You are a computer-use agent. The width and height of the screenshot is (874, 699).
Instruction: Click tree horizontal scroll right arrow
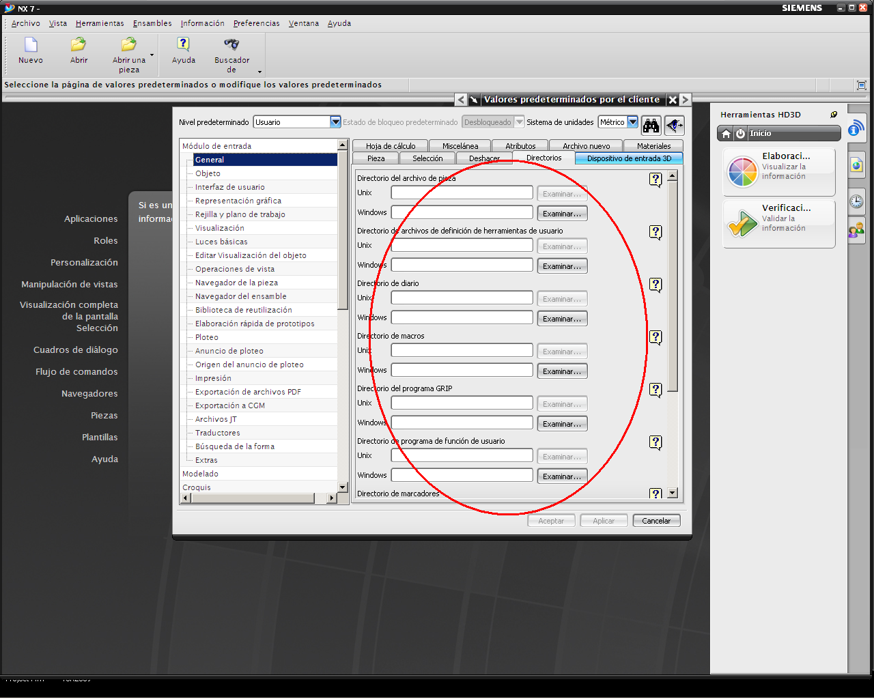332,498
